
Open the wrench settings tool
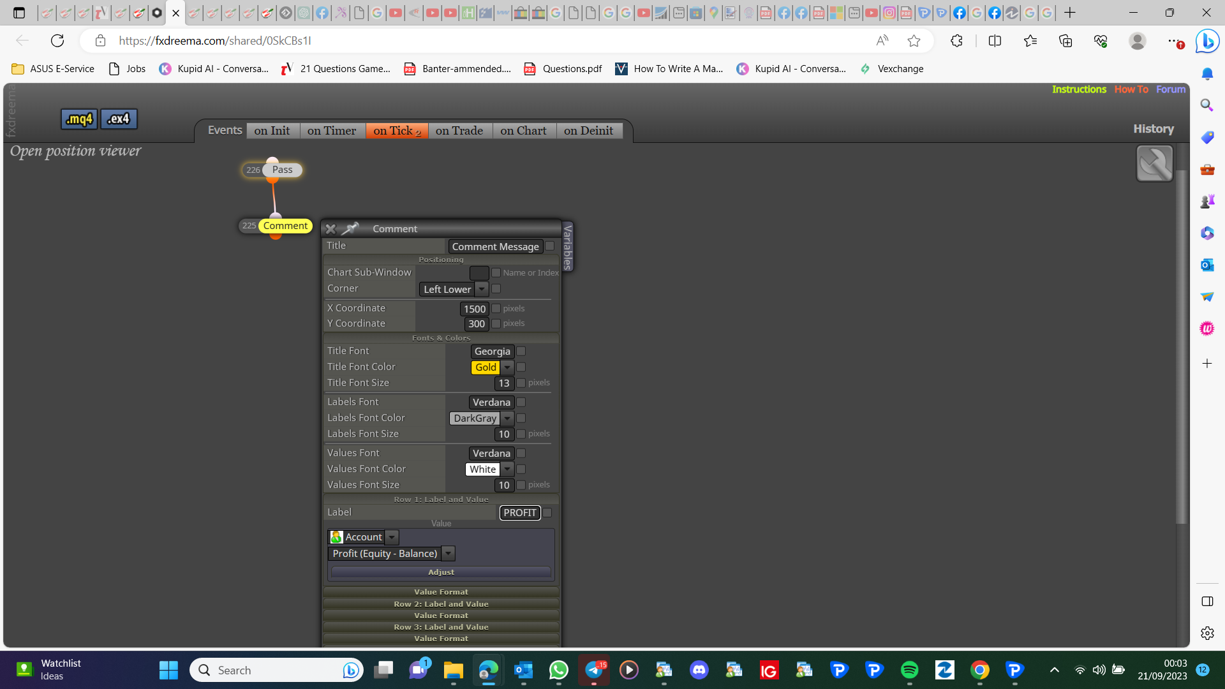1154,163
